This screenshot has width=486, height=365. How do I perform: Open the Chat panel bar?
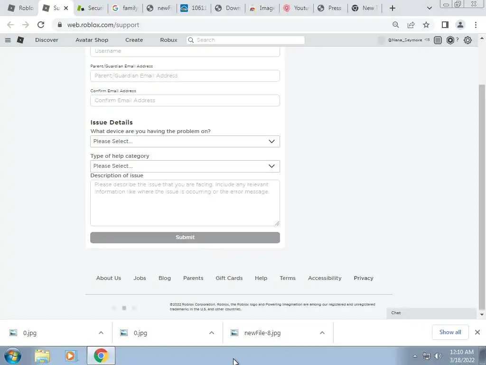(431, 313)
